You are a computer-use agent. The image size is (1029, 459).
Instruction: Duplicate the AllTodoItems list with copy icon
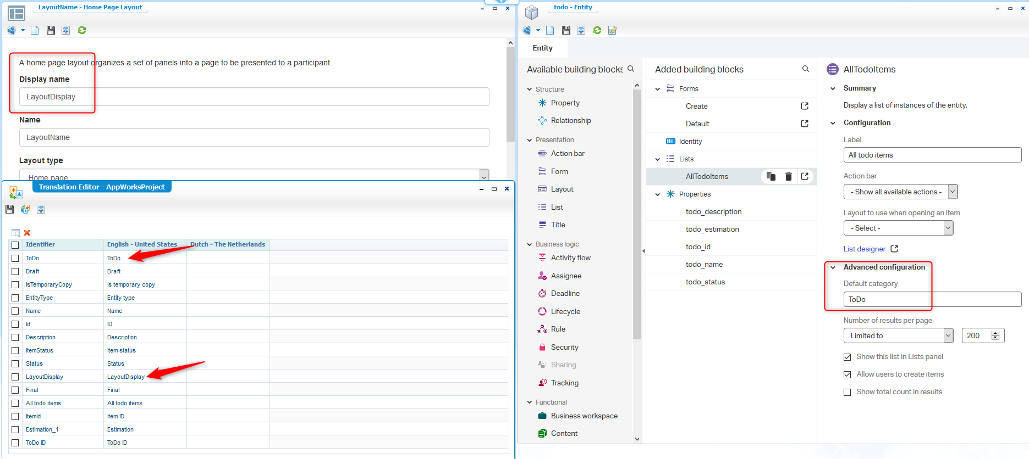pyautogui.click(x=771, y=176)
